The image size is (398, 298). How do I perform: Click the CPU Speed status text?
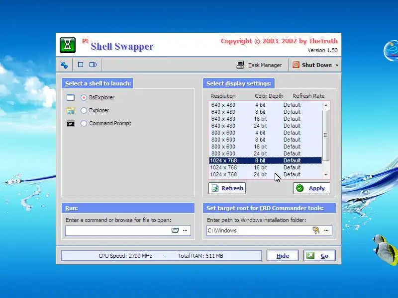(125, 256)
